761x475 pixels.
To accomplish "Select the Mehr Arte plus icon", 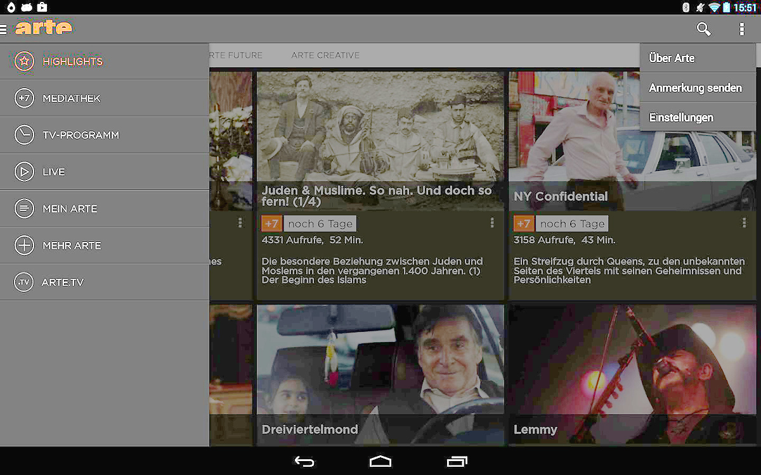I will pyautogui.click(x=23, y=245).
